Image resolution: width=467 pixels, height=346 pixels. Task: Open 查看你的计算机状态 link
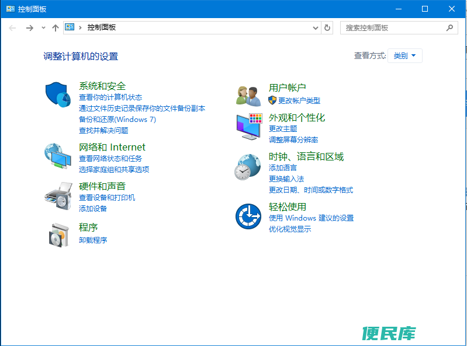click(110, 97)
